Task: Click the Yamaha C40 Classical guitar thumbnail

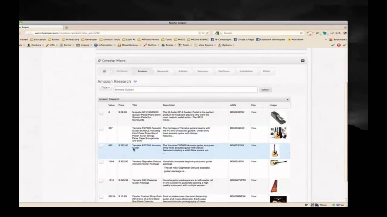Action: pos(274,186)
